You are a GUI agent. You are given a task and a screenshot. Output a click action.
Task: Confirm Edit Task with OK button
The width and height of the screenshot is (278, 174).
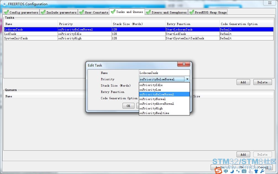click(x=128, y=106)
